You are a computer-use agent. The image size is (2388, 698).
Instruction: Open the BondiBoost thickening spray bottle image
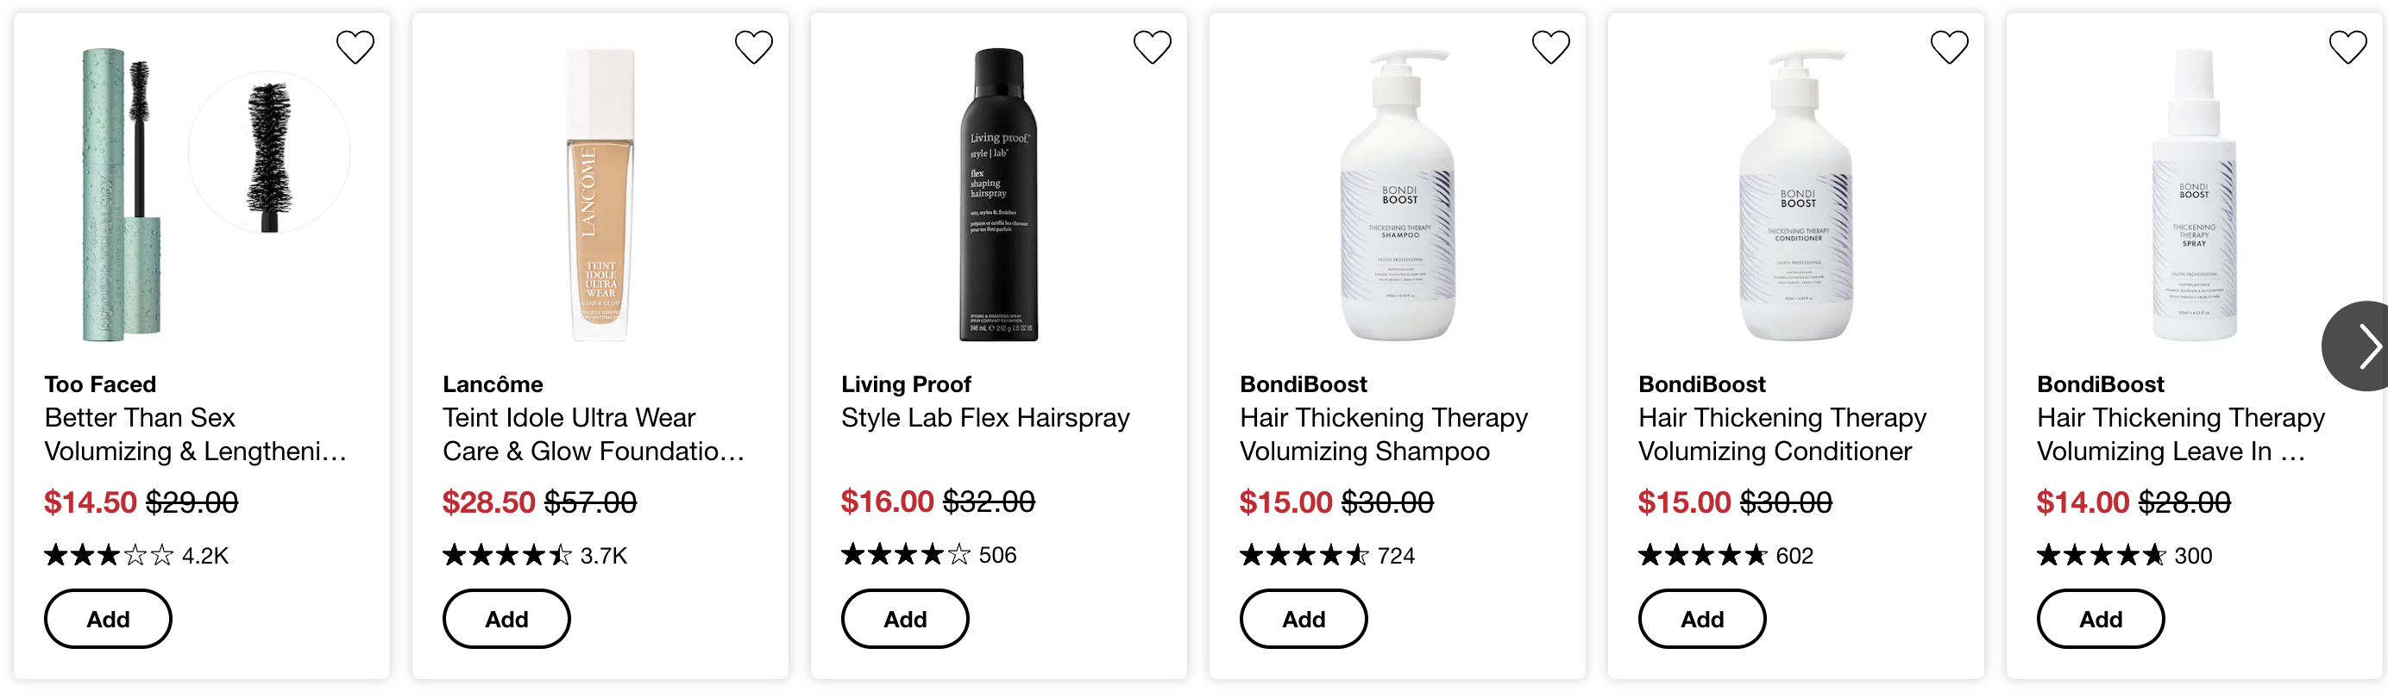click(x=2194, y=196)
